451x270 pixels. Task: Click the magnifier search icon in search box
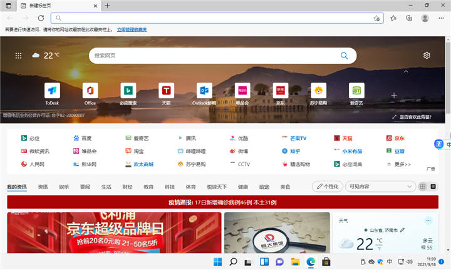coord(344,56)
